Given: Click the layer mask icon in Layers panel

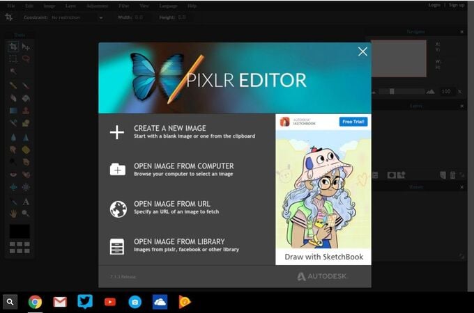Looking at the screenshot, I should point(392,175).
